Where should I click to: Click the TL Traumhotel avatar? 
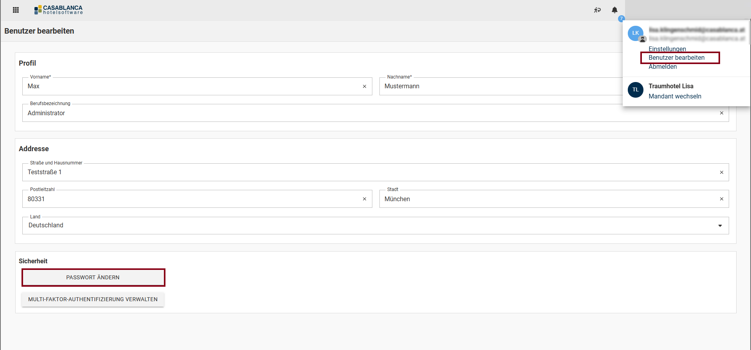pos(635,90)
